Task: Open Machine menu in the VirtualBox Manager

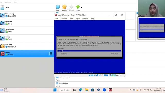Action: coord(8,2)
